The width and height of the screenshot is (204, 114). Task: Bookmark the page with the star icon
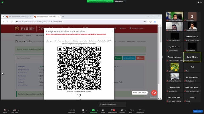pyautogui.click(x=145, y=22)
